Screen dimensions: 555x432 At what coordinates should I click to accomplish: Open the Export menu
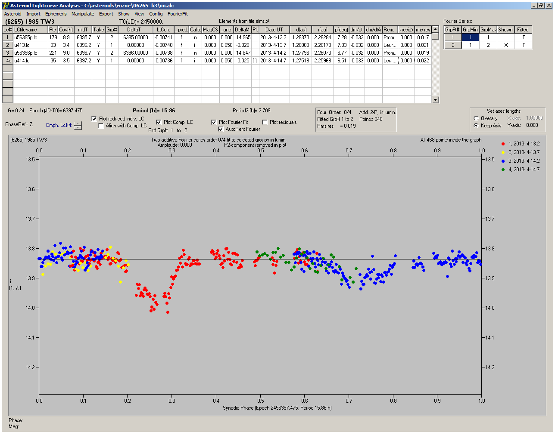[106, 14]
